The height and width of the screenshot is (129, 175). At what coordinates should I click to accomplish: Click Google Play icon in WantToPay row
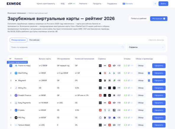coord(114,73)
